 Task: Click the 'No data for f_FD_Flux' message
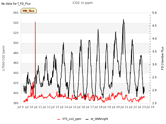(x=16, y=4)
